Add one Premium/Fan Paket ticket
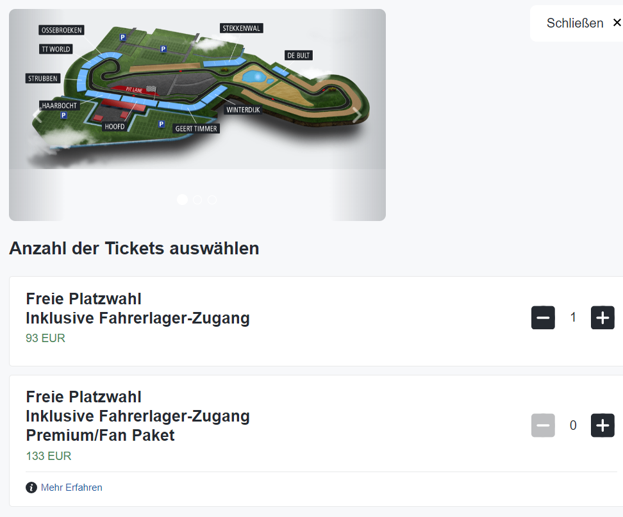Image resolution: width=623 pixels, height=517 pixels. pos(602,425)
